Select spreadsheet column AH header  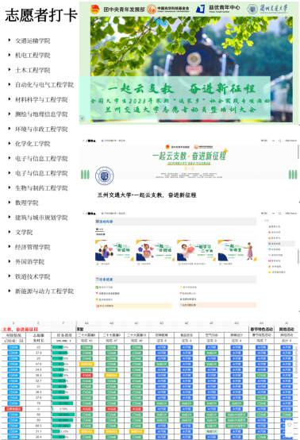[261, 323]
